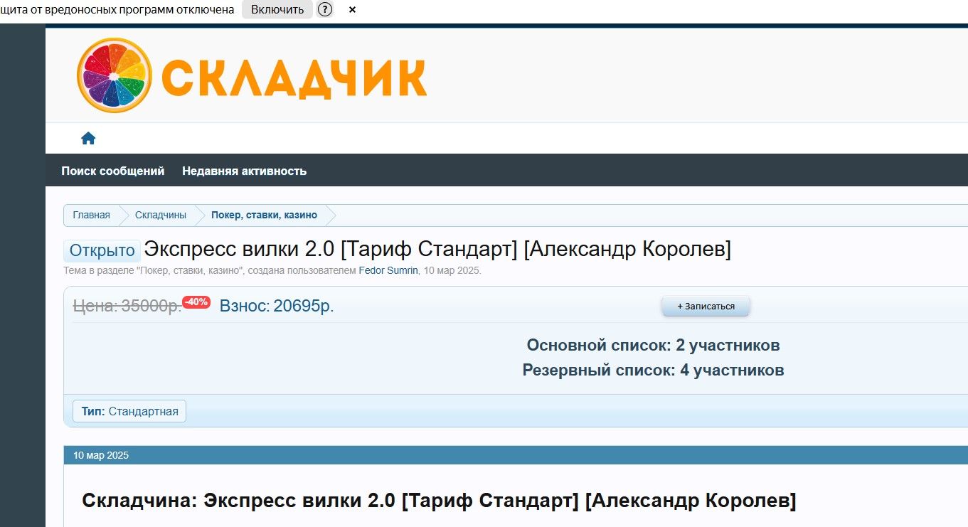This screenshot has height=527, width=968.
Task: Click Резервный список: 4 участников text
Action: click(x=653, y=370)
